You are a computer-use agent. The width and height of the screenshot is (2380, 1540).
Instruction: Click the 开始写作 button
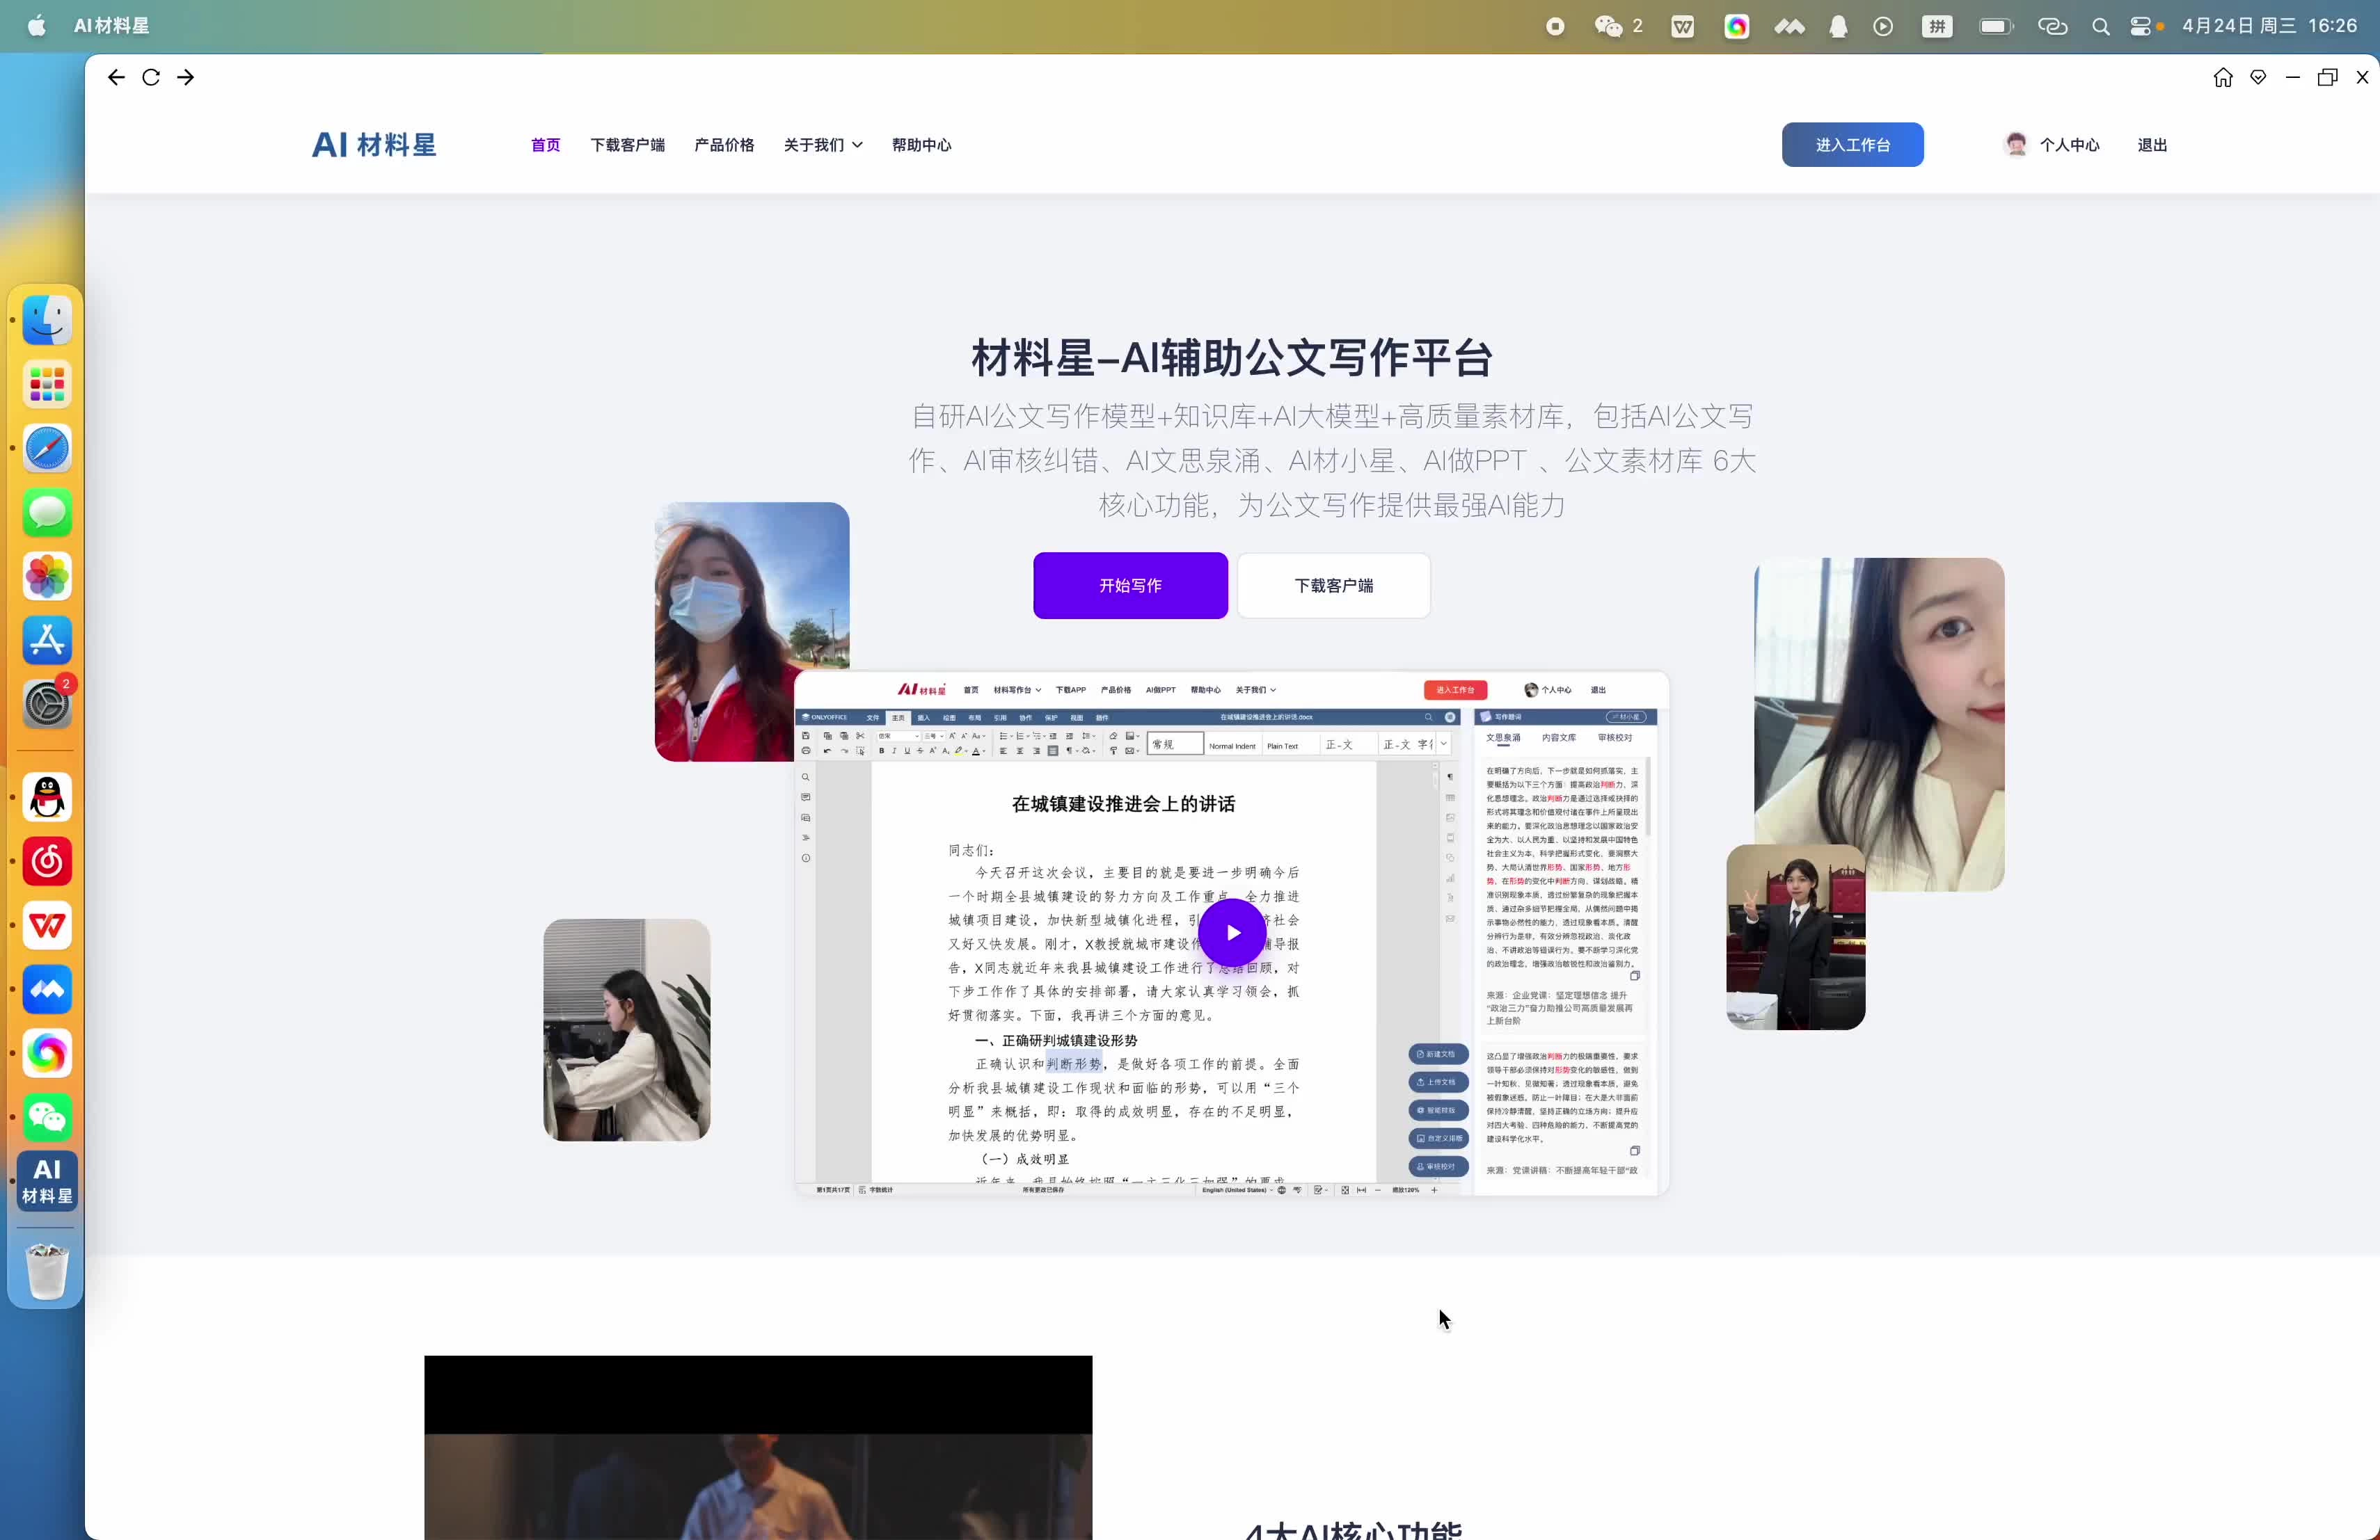[1130, 586]
